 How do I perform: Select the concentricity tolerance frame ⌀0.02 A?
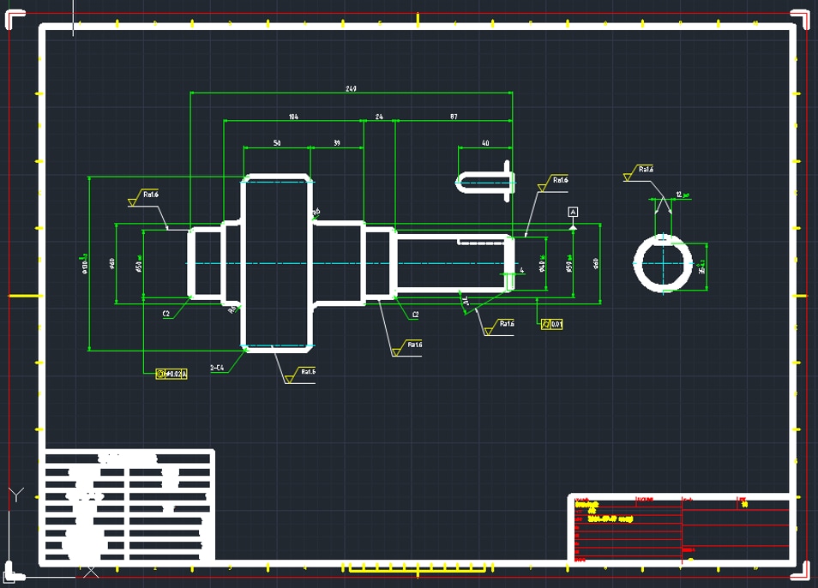click(171, 374)
